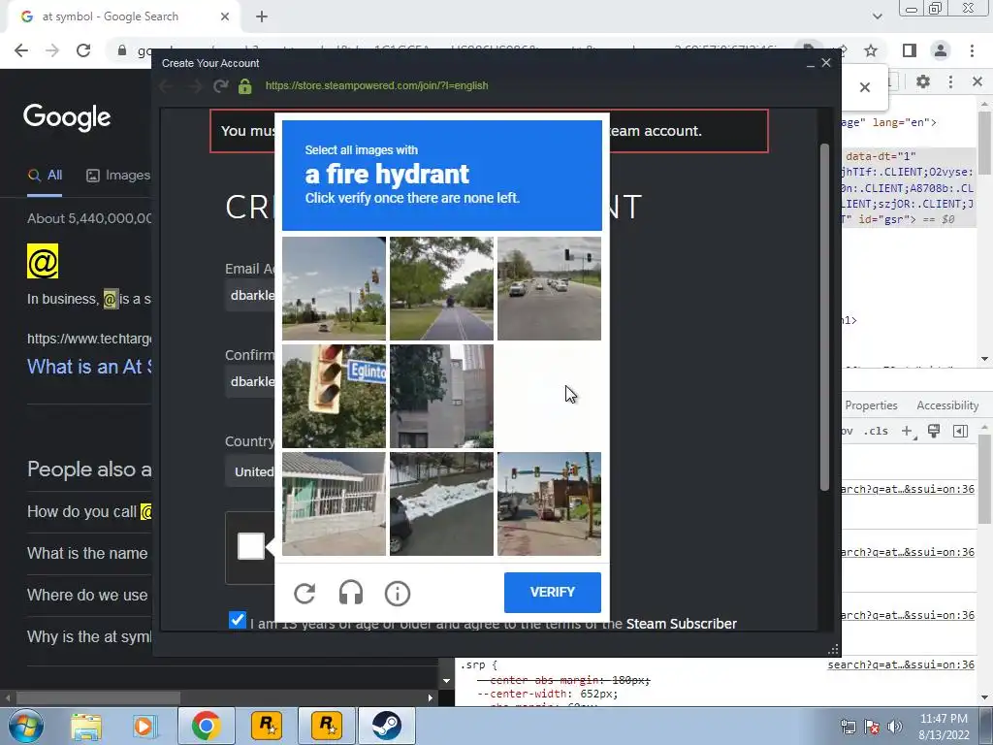Switch to Google All results tab
993x745 pixels.
point(45,176)
